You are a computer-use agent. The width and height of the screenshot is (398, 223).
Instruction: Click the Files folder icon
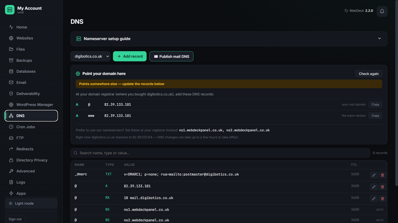11,49
